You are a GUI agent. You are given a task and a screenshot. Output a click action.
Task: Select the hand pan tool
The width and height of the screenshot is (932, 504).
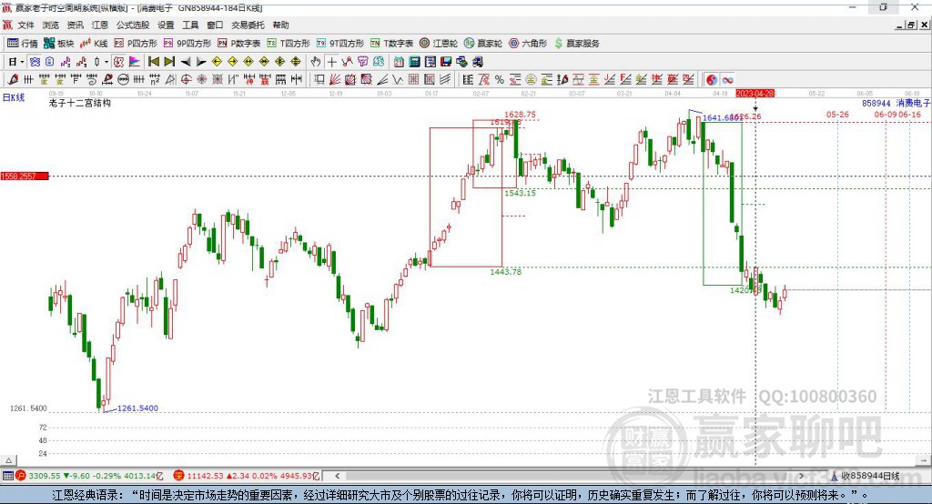(316, 62)
